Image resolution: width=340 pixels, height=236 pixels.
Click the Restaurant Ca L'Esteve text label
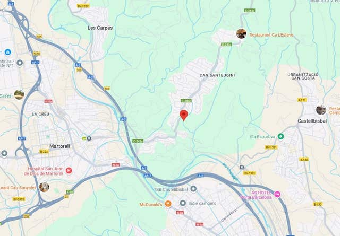271,35
